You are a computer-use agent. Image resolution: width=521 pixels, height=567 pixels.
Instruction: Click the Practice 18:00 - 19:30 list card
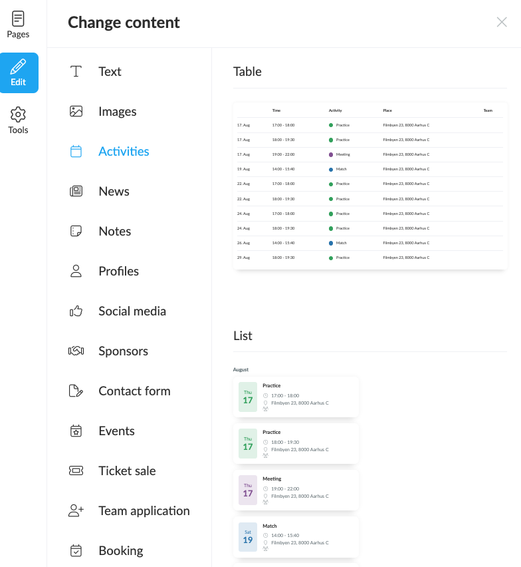coord(296,443)
